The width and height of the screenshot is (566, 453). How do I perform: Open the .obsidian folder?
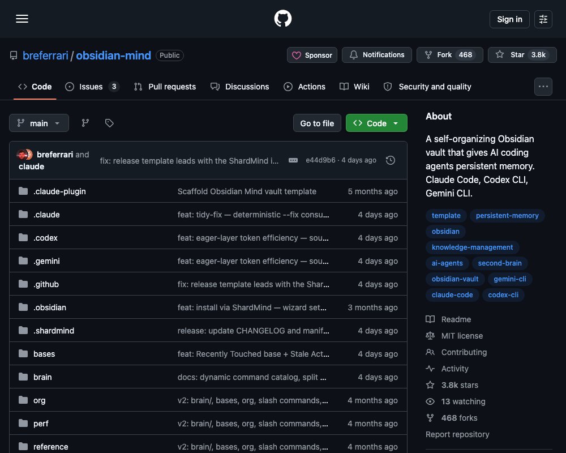[50, 307]
